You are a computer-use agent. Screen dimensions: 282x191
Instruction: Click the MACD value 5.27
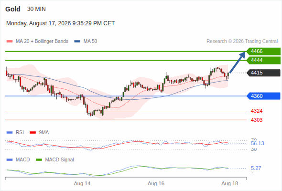tap(256, 168)
